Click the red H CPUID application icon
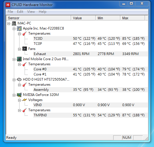Viewport: 154px width, 147px height. (x=8, y=5)
